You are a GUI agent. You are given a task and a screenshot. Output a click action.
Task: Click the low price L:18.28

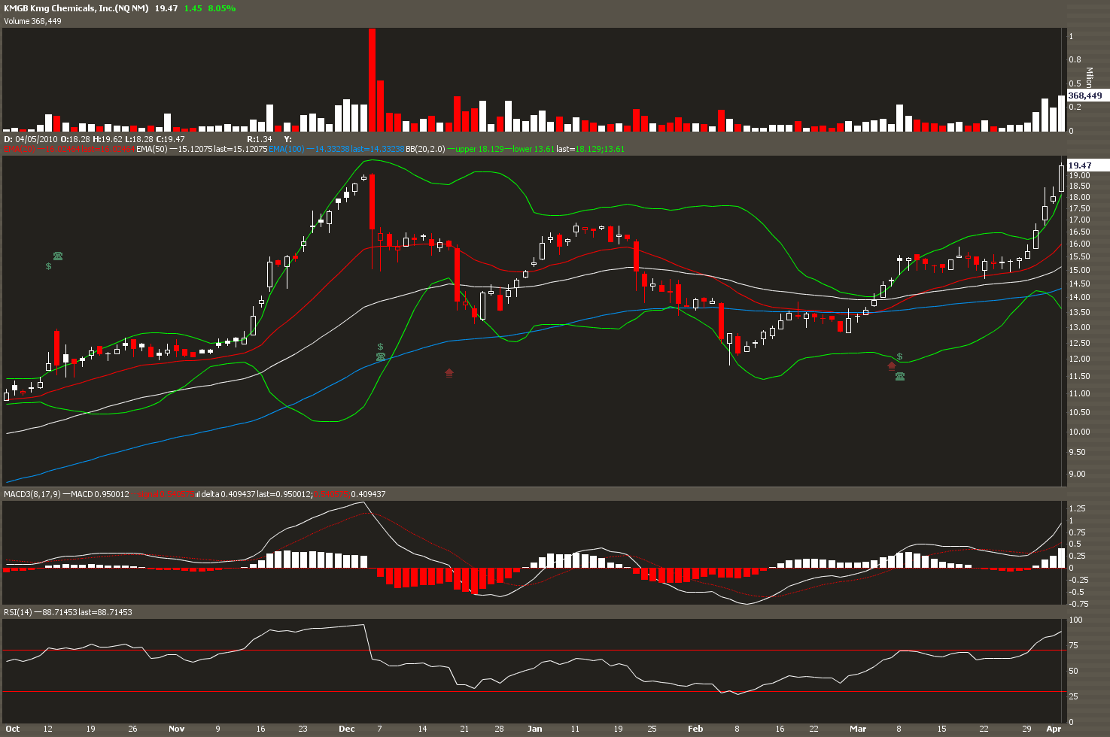pyautogui.click(x=138, y=139)
